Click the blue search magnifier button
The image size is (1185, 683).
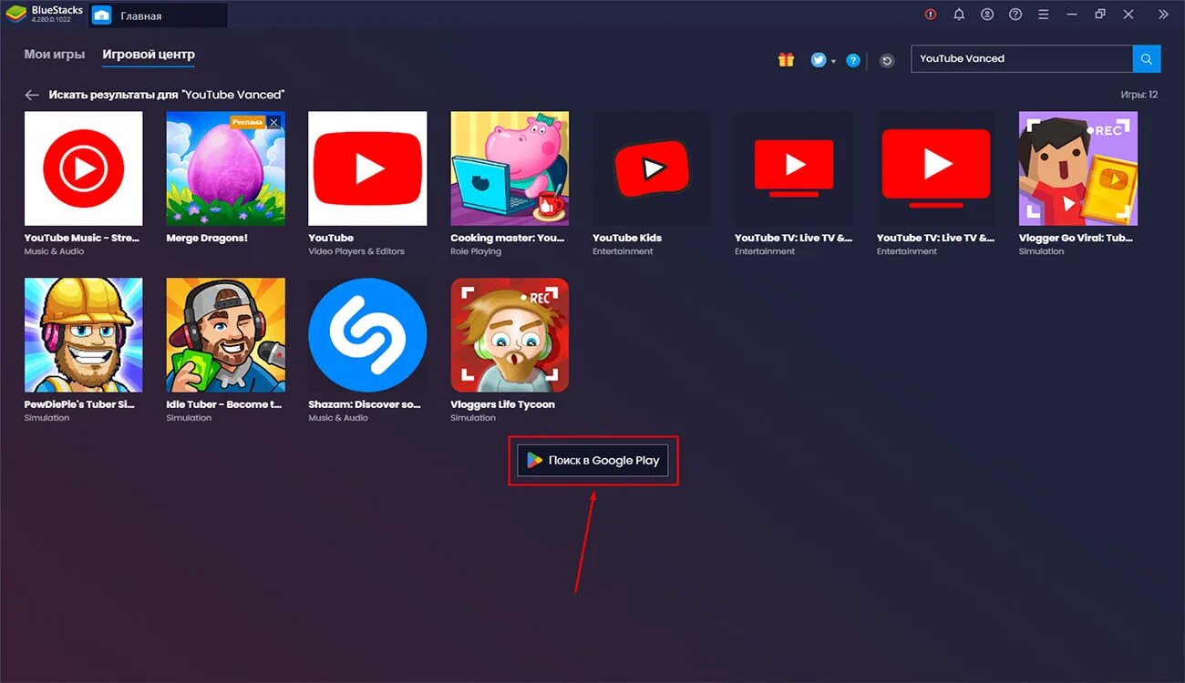[1147, 58]
